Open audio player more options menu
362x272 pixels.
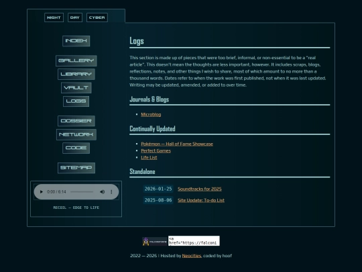tap(111, 191)
